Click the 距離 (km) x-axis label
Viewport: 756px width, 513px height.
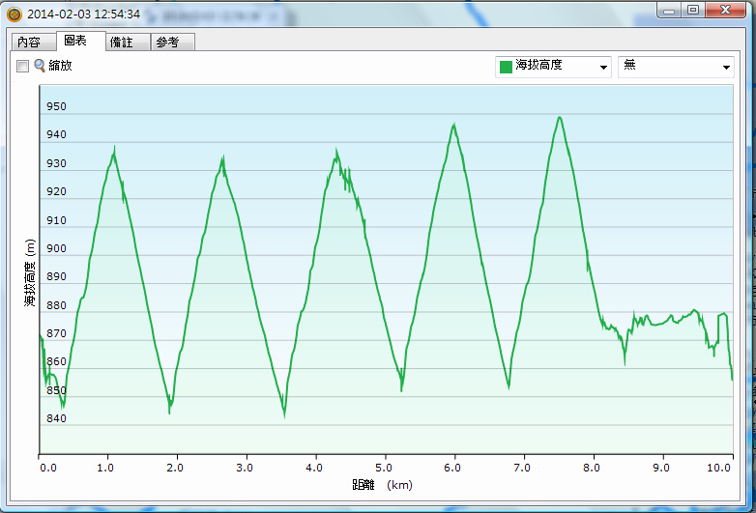point(384,485)
